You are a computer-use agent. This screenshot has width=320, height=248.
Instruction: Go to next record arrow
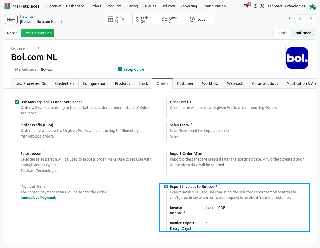310,19
